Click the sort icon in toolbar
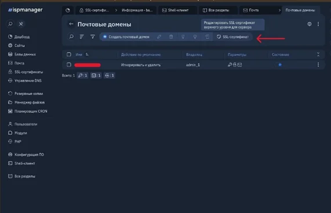This screenshot has width=331, height=213. pyautogui.click(x=82, y=36)
